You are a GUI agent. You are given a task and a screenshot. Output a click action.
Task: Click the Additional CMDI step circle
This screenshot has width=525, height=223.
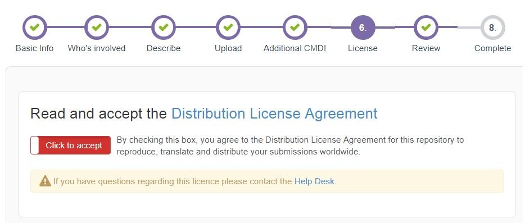click(295, 28)
